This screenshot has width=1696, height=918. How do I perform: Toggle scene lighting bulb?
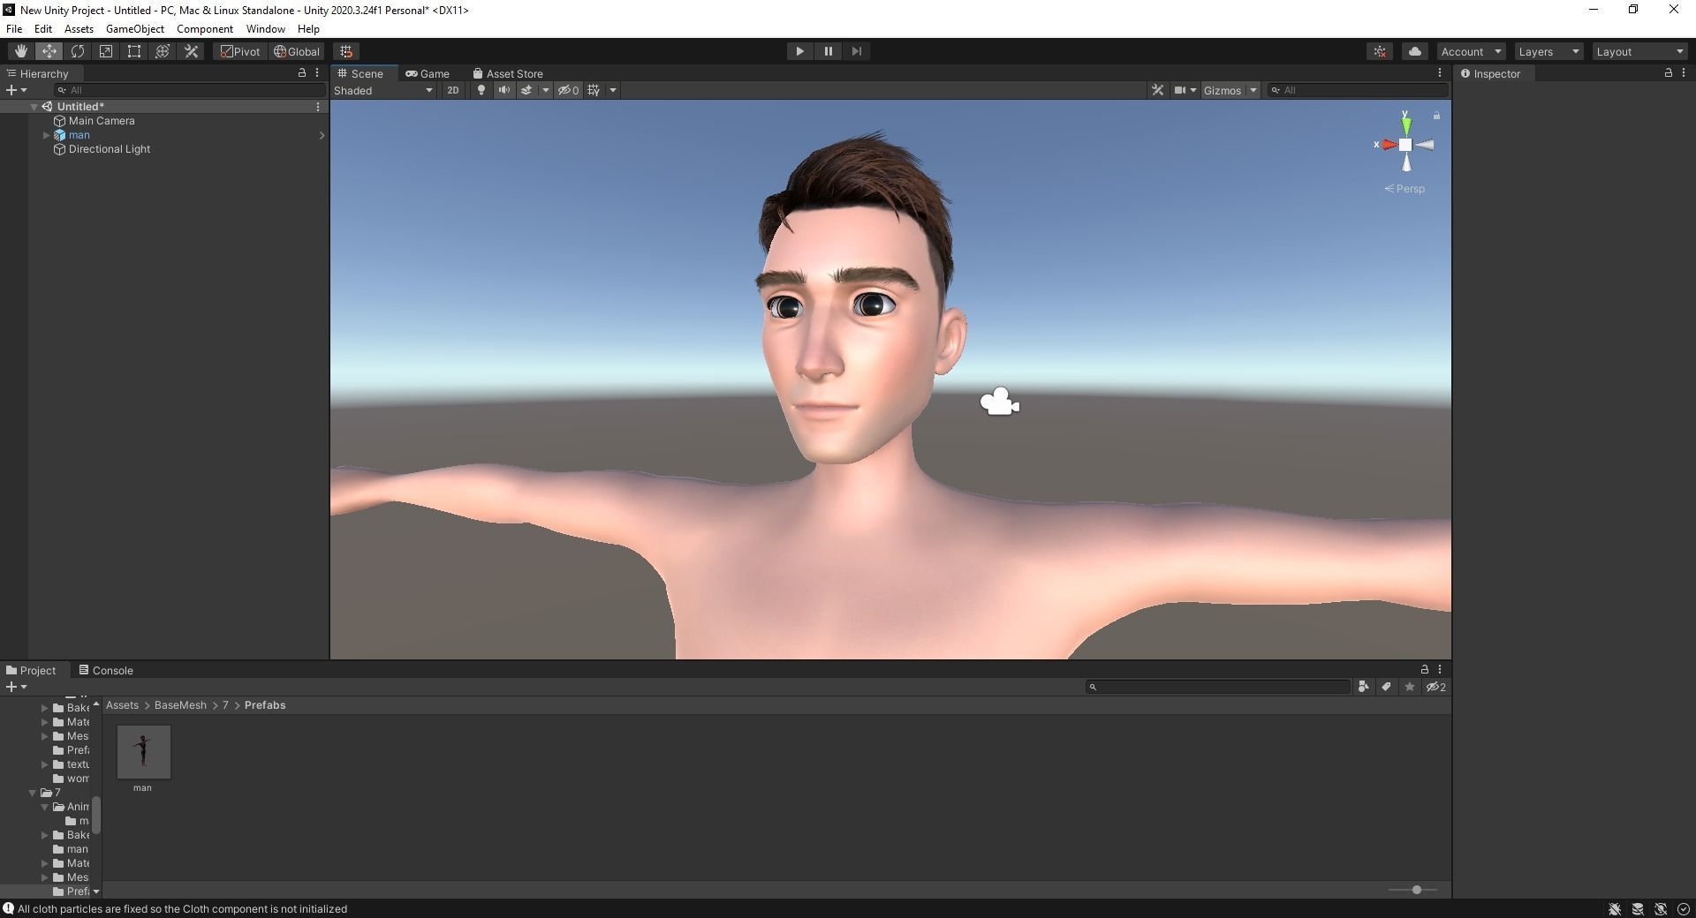click(x=481, y=90)
